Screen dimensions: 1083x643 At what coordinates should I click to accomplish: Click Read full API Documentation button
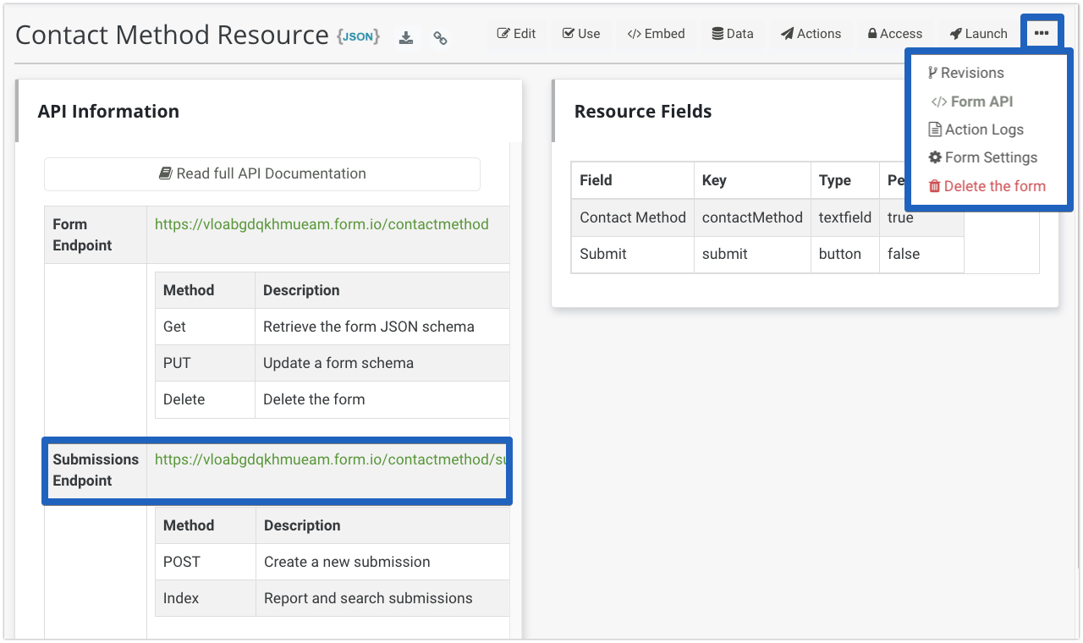click(x=262, y=173)
